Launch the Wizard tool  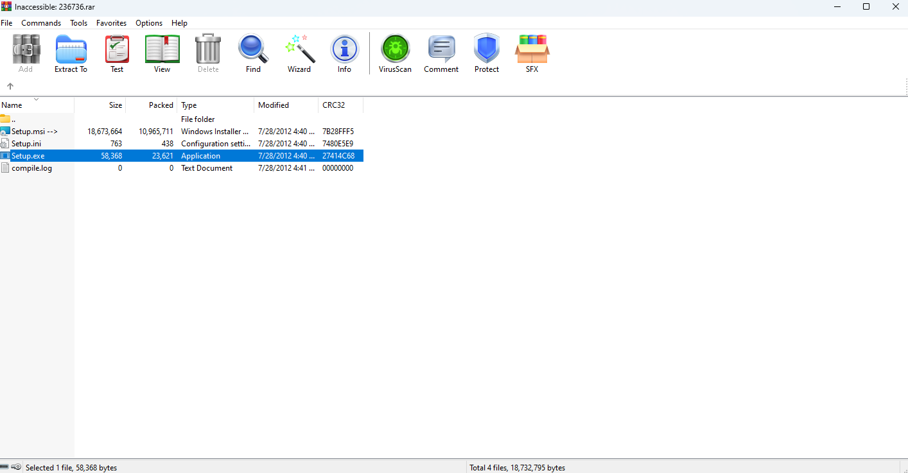click(x=299, y=53)
